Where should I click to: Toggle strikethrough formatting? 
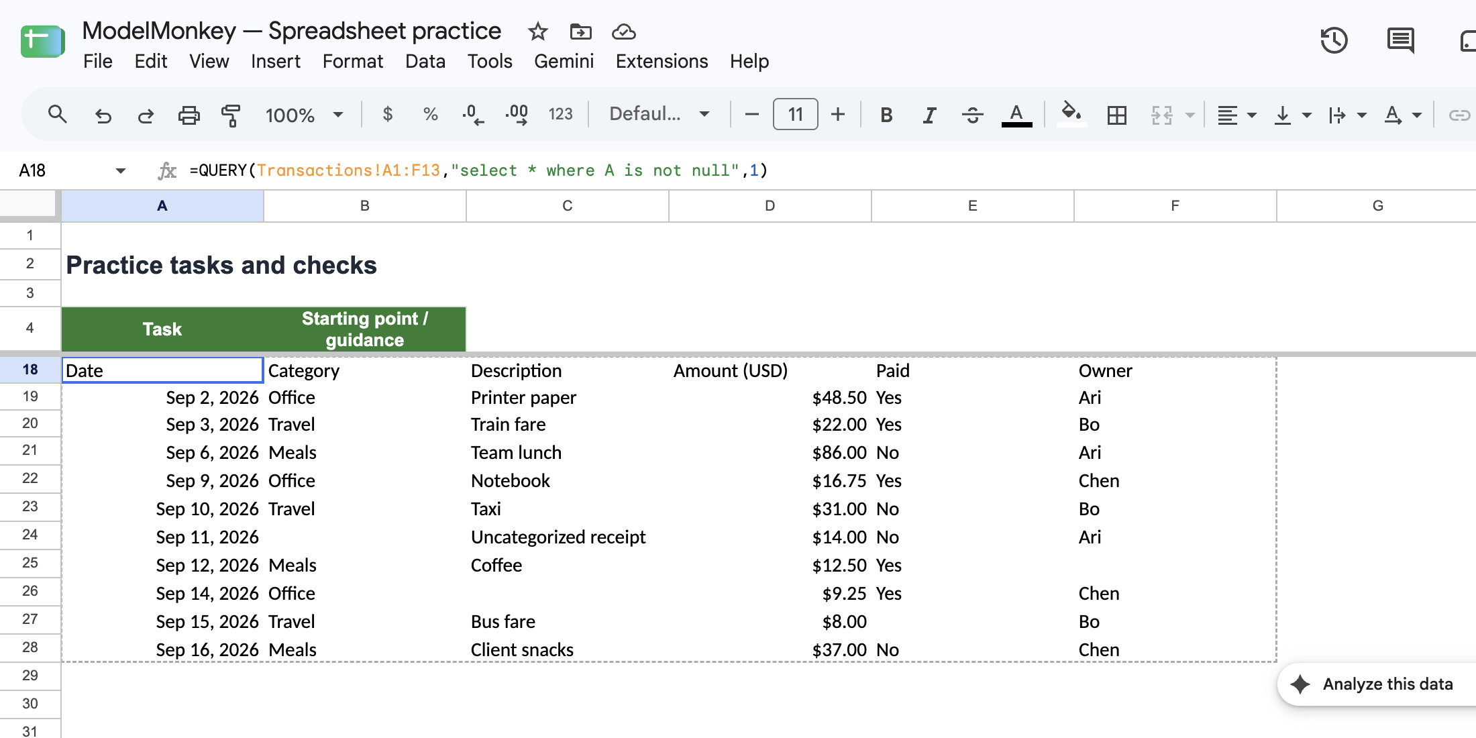[972, 115]
